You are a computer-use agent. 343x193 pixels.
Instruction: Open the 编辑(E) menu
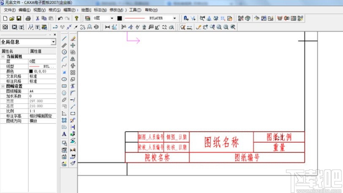(x=24, y=10)
